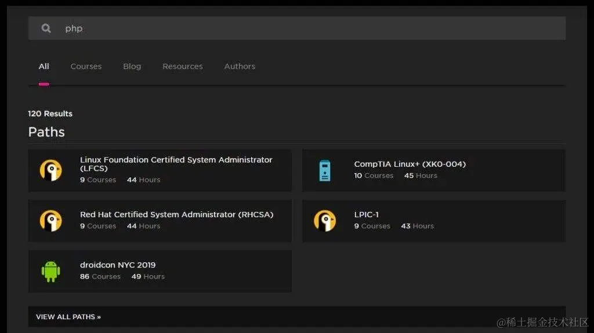Click the magnifier search icon
This screenshot has height=333, width=594.
[x=46, y=28]
